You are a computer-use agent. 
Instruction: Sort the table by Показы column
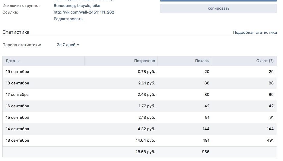(x=202, y=61)
